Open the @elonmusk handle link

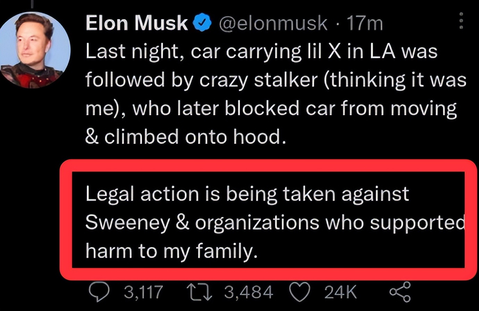tap(272, 24)
